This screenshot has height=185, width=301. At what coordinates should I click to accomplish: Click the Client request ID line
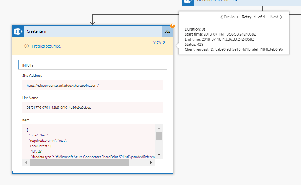(233, 49)
